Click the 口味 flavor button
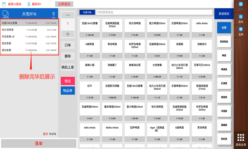Screen dimensions: 248x149 click(68, 45)
